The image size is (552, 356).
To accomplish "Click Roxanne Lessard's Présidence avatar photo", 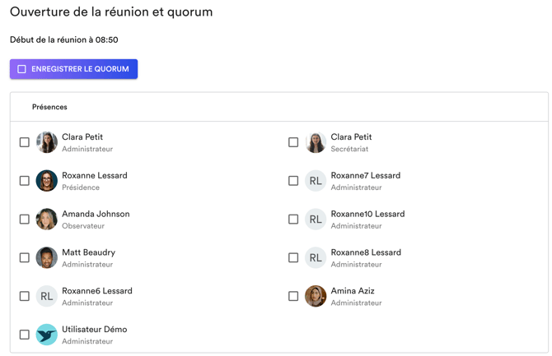I will [47, 181].
